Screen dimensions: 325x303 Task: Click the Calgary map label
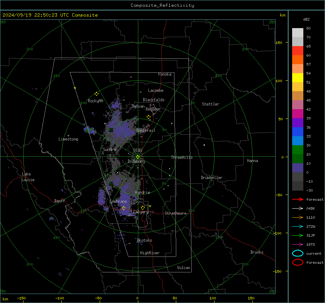pos(141,212)
